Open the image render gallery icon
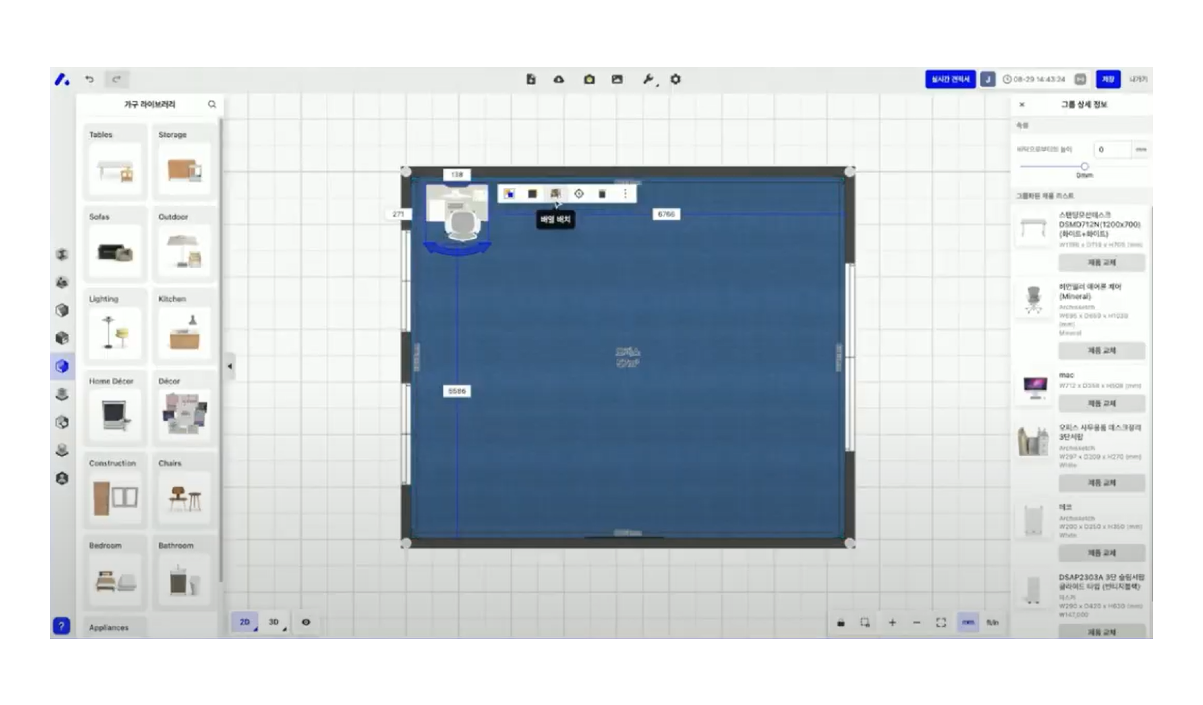This screenshot has width=1203, height=705. coord(617,79)
